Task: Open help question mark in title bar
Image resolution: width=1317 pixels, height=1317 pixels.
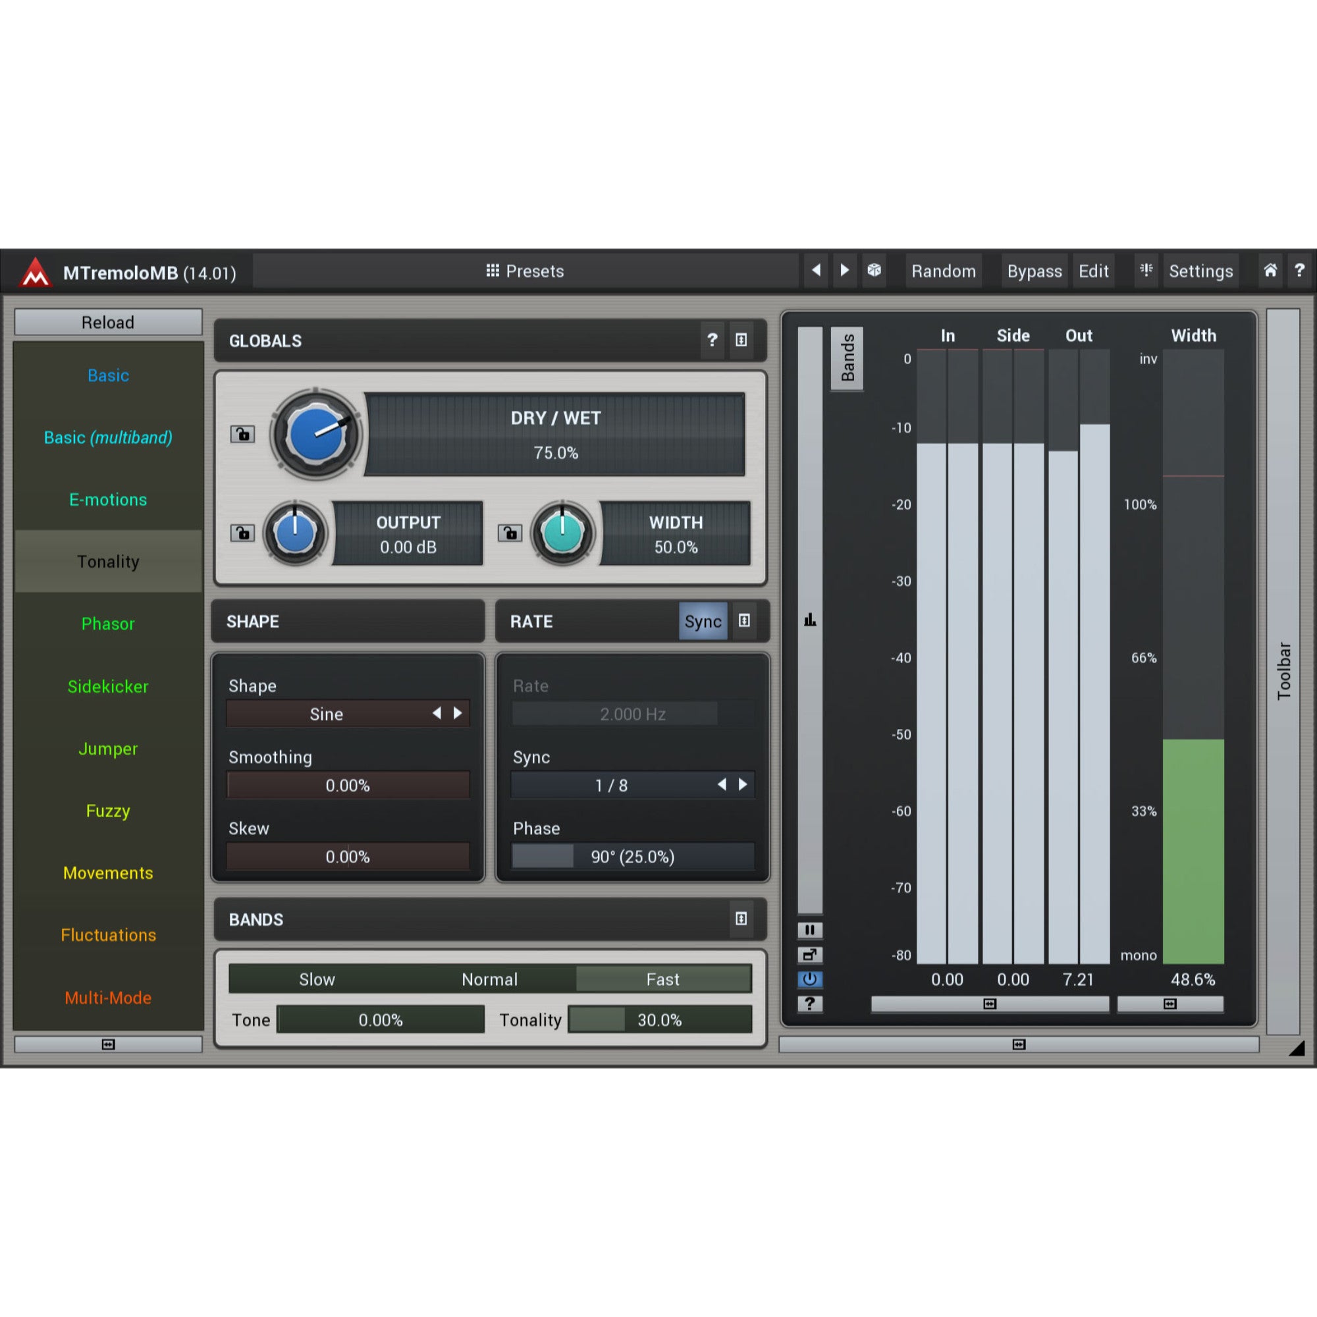Action: pyautogui.click(x=1299, y=271)
